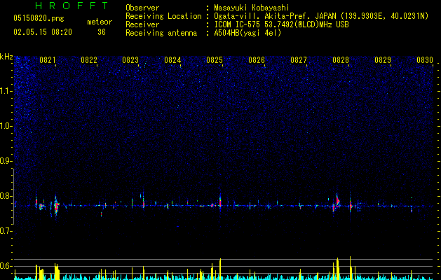This screenshot has height=280, width=441.
Task: Click the date stamp 02.05.15 08:20
Action: point(43,32)
